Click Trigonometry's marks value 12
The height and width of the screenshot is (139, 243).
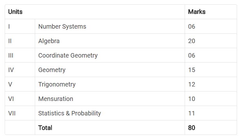point(192,84)
